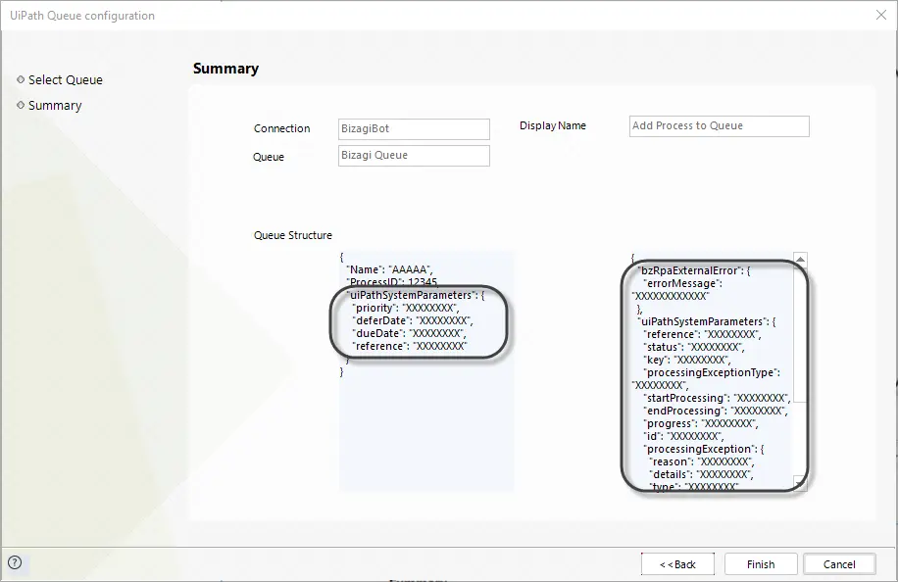Close the UiPath Queue configuration dialog
This screenshot has width=898, height=582.
881,15
